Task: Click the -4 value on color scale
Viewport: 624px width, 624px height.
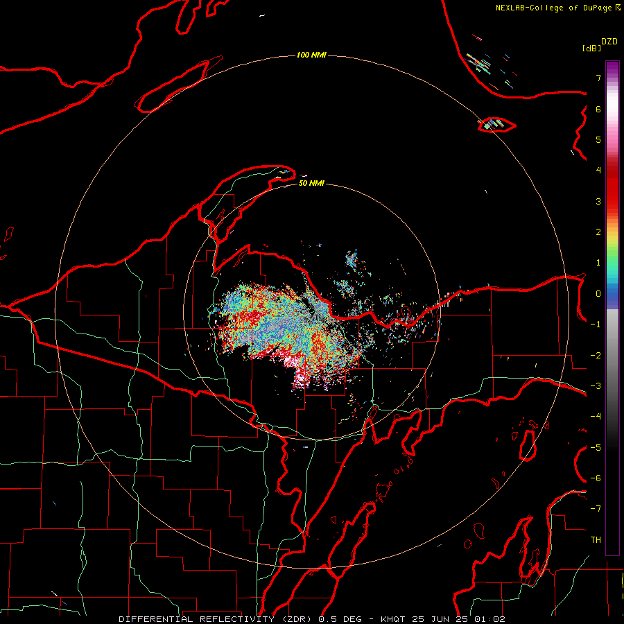Action: click(x=596, y=417)
